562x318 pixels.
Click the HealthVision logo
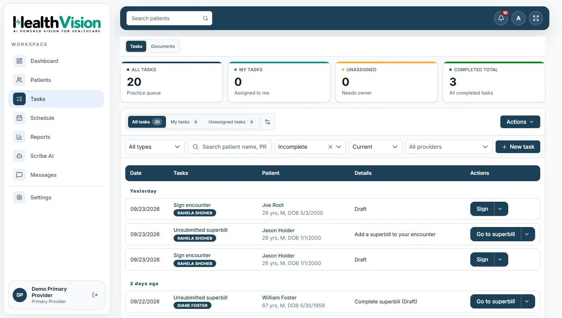57,24
